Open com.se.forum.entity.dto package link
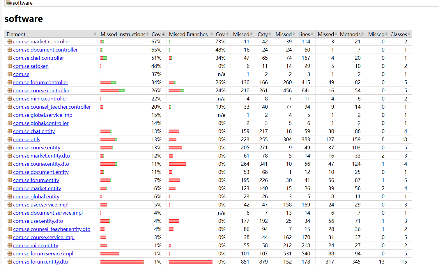 pyautogui.click(x=40, y=262)
